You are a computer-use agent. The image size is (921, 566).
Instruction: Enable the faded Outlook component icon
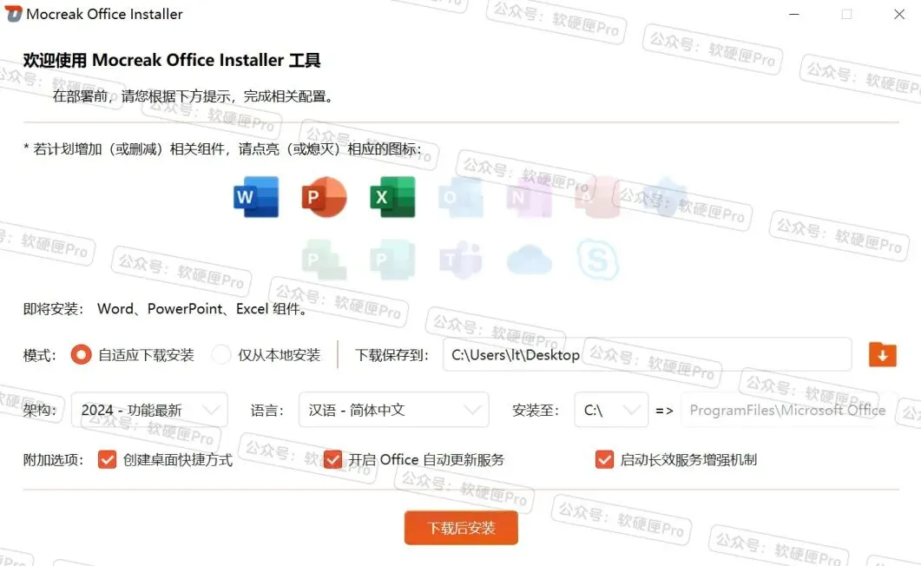(461, 197)
